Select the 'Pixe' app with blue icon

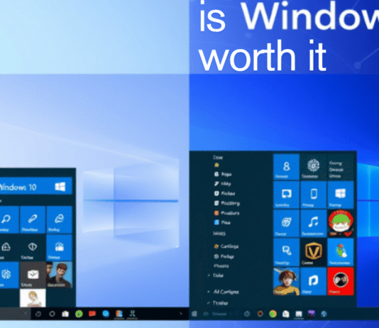(x=223, y=222)
